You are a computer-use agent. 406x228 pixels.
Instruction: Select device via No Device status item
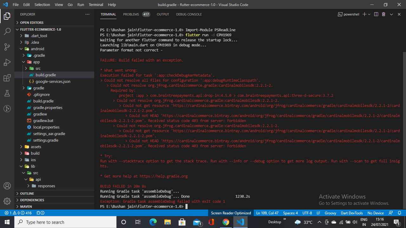point(376,213)
